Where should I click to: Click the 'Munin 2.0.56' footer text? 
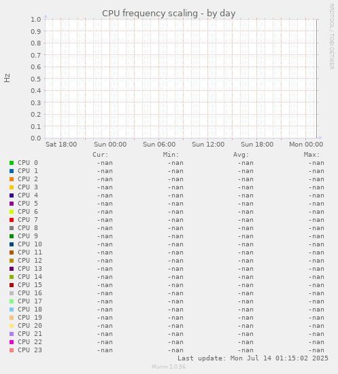(x=169, y=367)
